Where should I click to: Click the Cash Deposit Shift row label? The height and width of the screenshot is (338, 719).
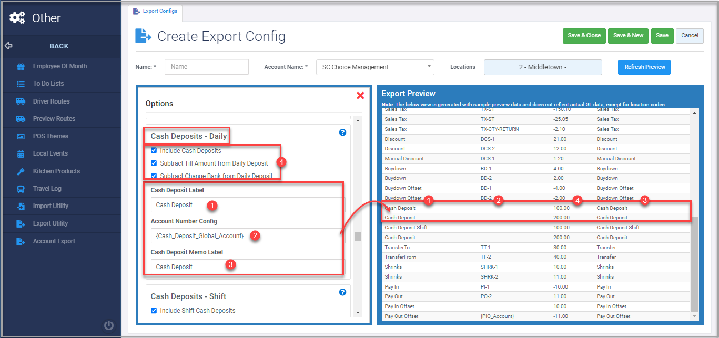pyautogui.click(x=406, y=228)
